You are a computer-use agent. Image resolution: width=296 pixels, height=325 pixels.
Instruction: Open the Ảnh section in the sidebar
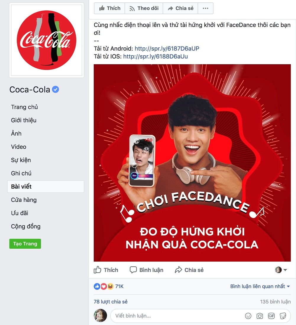coord(16,133)
